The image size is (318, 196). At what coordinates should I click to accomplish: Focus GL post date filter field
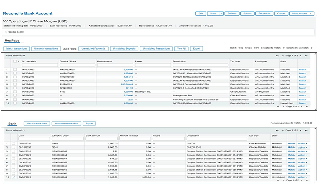[40, 65]
